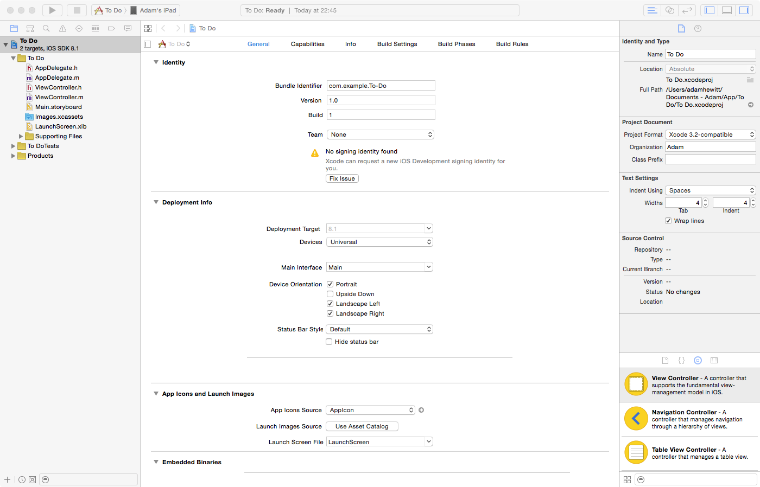Select the General tab
Screen dimensions: 760x487
pos(258,44)
